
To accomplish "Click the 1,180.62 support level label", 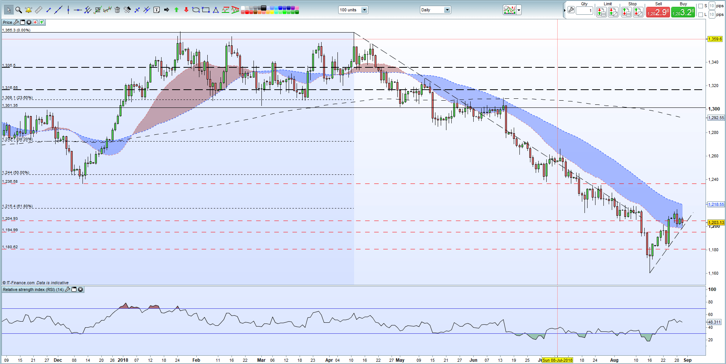I will [10, 247].
